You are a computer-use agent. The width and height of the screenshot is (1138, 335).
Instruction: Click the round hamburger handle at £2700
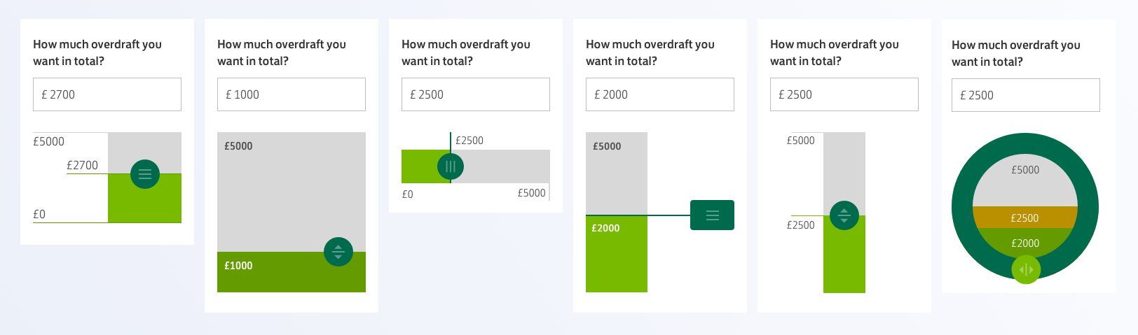point(145,174)
